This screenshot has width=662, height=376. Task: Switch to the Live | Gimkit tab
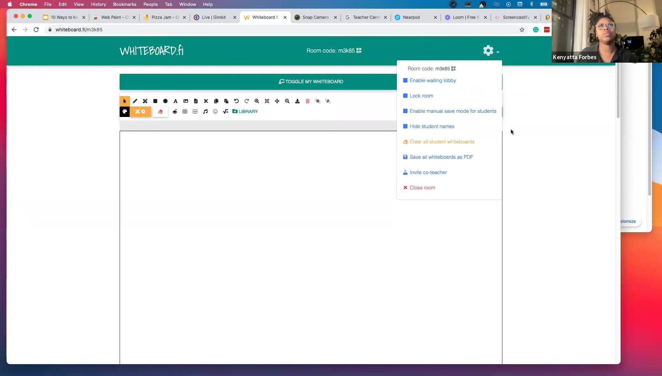214,17
